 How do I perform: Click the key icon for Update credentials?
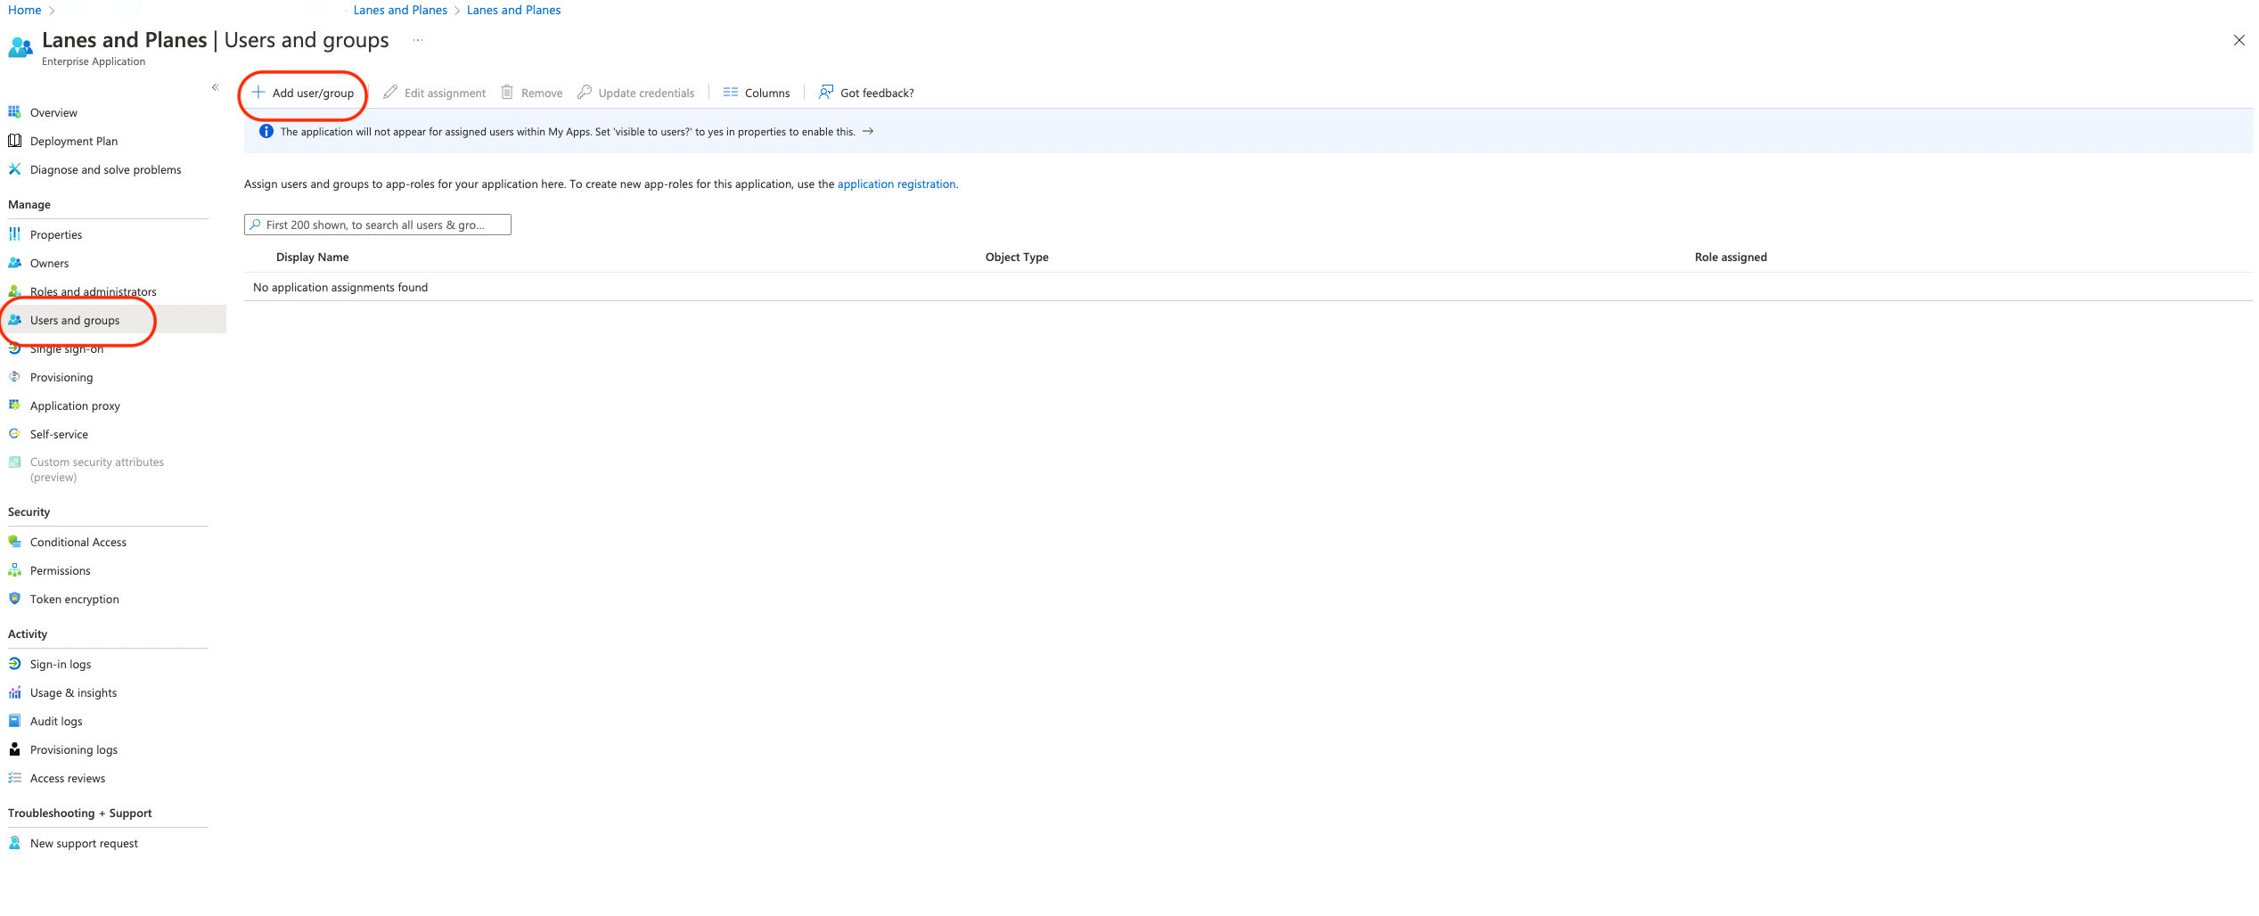pos(585,92)
